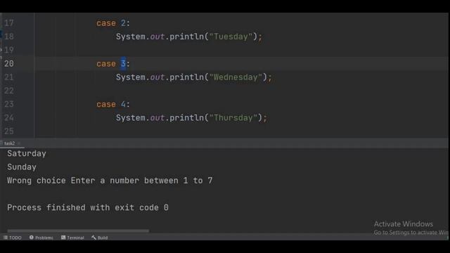Click the 'Wrong choice' console output line
This screenshot has width=450, height=253.
click(x=110, y=181)
